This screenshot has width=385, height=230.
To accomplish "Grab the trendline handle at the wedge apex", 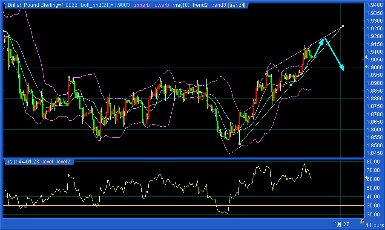I will [x=343, y=26].
